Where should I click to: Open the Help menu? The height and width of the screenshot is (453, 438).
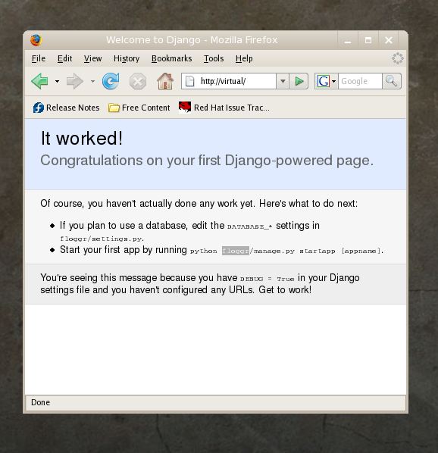pyautogui.click(x=244, y=58)
